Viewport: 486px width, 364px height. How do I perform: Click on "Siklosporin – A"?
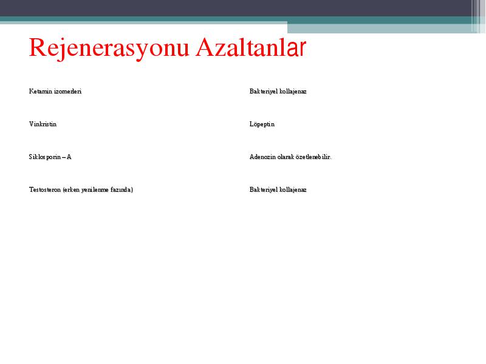click(x=50, y=157)
